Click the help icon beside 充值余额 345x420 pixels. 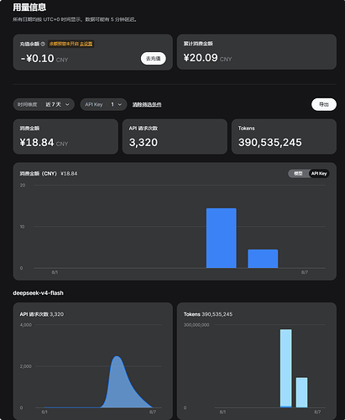pyautogui.click(x=43, y=44)
